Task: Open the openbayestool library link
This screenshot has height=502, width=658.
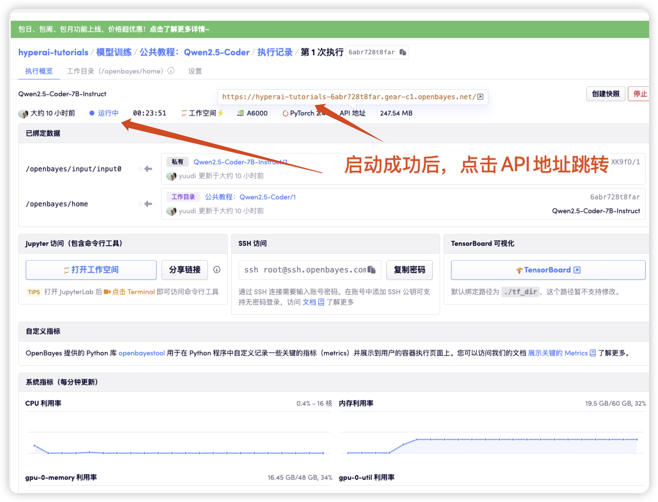Action: (142, 353)
